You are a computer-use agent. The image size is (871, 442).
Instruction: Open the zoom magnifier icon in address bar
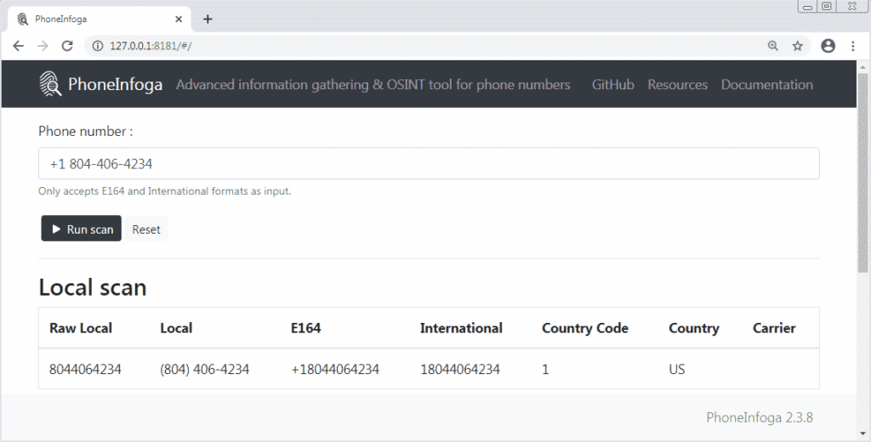click(772, 46)
